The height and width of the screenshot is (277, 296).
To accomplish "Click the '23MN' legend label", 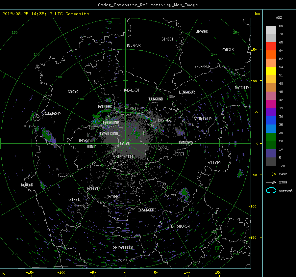I will click(x=283, y=182).
